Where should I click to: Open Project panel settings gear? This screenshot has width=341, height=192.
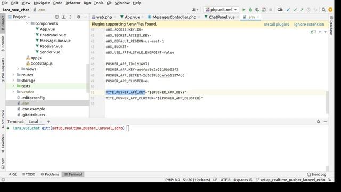pyautogui.click(x=79, y=17)
